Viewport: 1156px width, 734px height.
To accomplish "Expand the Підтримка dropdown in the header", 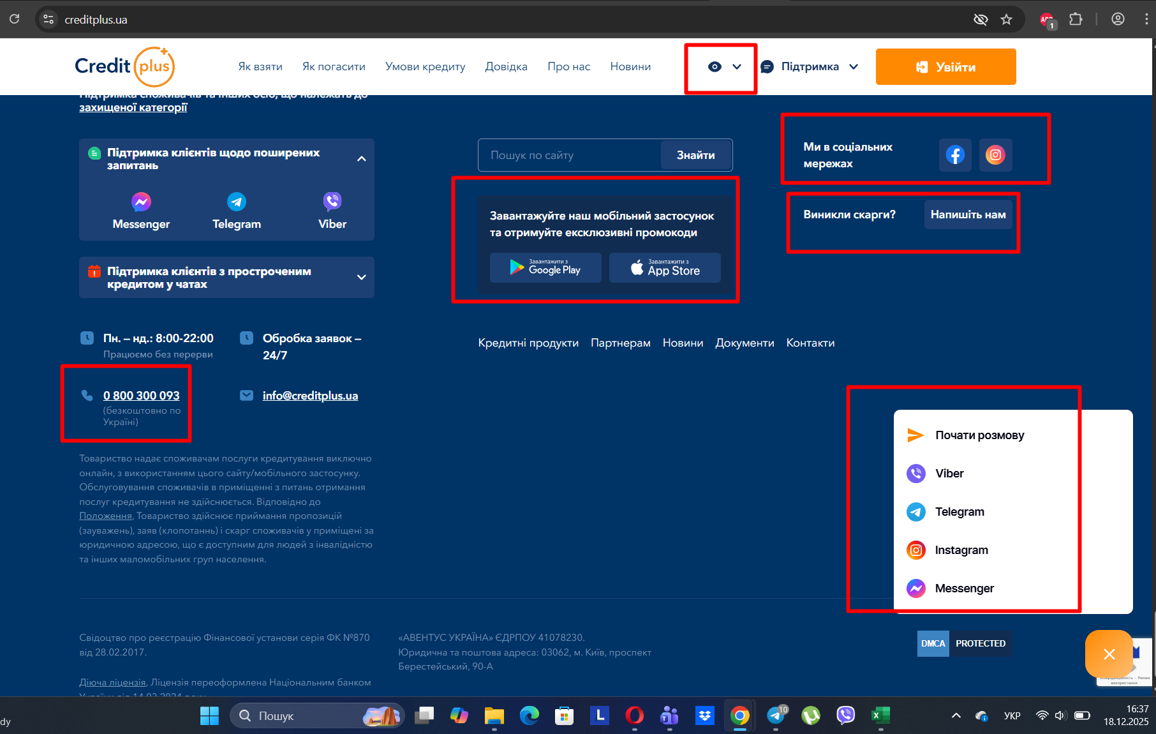I will pos(810,66).
